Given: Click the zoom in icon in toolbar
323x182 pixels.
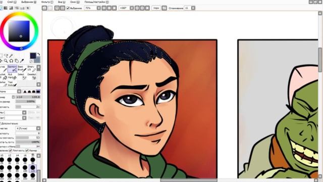Looking at the screenshot, I should tap(109, 8).
